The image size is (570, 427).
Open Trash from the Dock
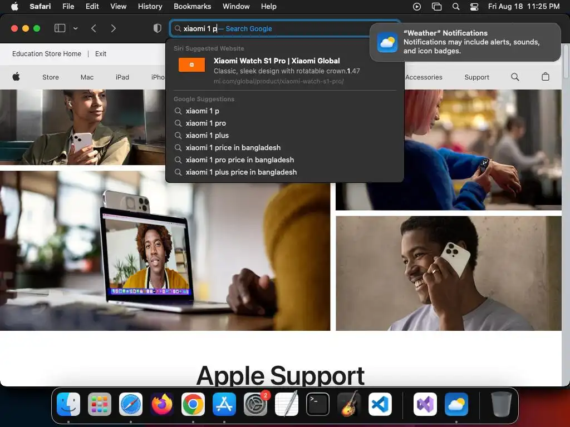pyautogui.click(x=501, y=404)
